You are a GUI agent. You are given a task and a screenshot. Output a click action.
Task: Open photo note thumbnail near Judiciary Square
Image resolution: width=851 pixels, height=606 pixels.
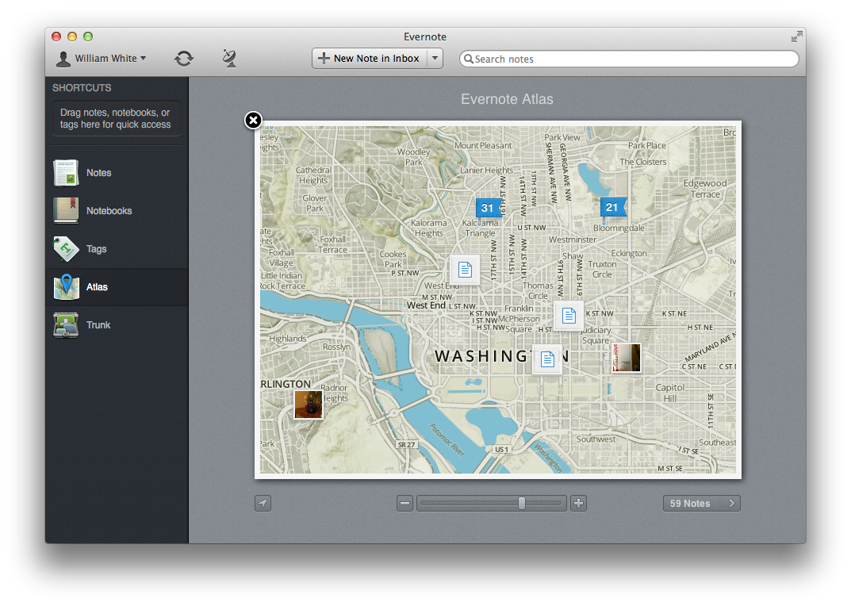(x=626, y=358)
